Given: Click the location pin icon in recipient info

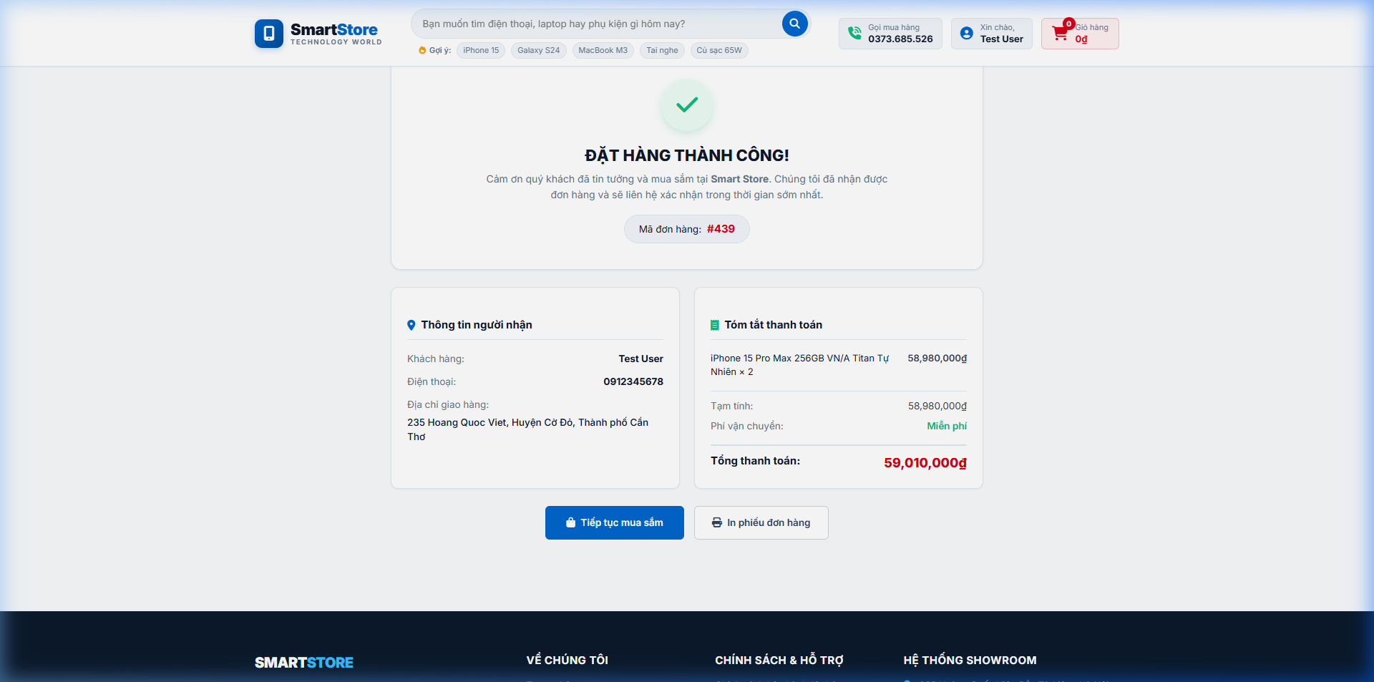Looking at the screenshot, I should click(411, 325).
